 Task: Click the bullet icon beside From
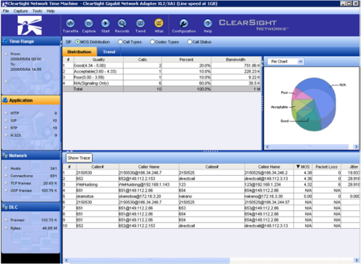coord(6,54)
